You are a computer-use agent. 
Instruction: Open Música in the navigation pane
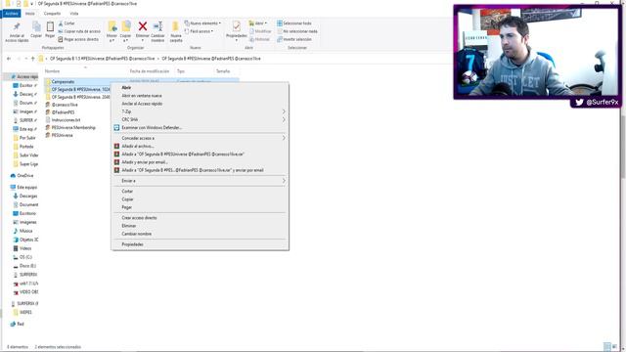23,231
